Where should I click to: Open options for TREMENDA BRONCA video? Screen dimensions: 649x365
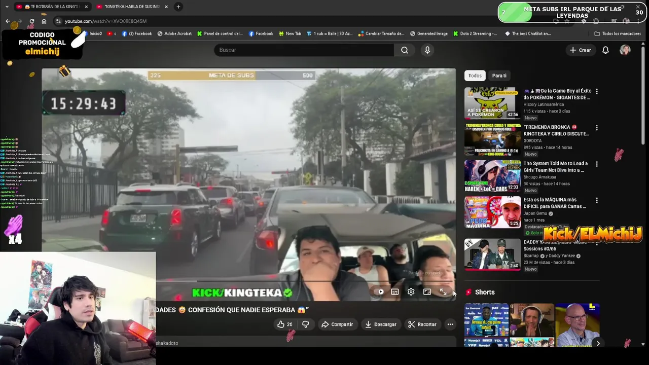(597, 128)
